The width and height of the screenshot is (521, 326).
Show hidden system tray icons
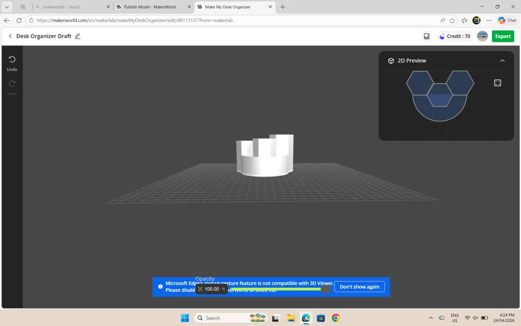point(431,318)
